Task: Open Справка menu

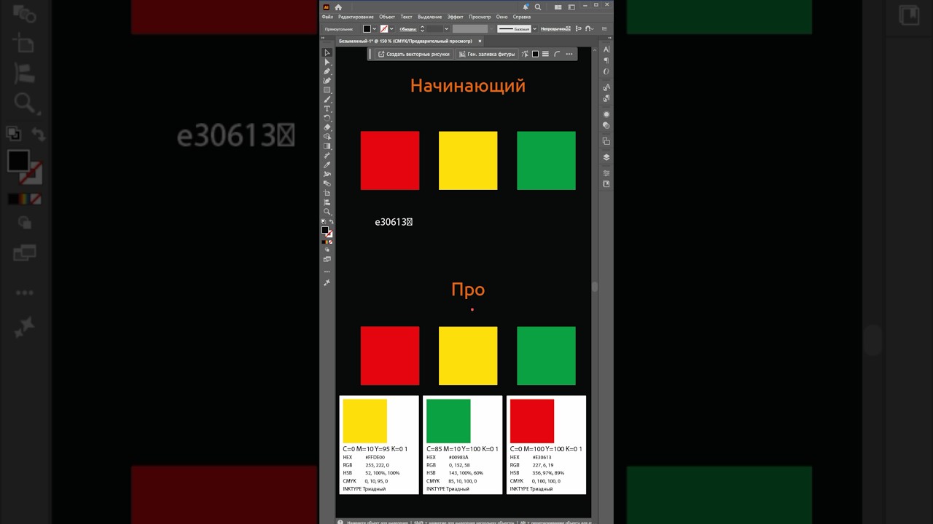Action: point(522,17)
